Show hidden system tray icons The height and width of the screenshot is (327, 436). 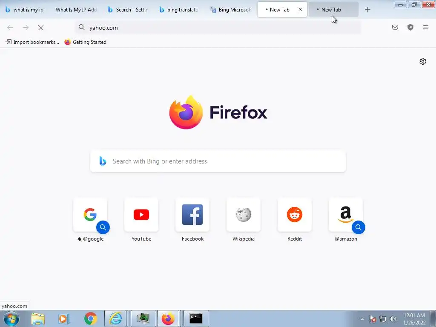[362, 319]
